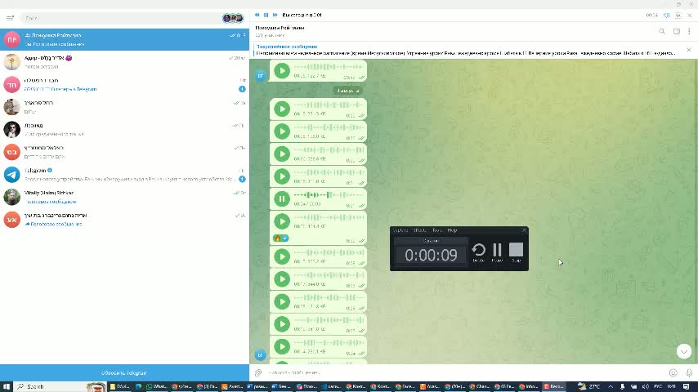
Task: Click the Telegram update banner
Action: coord(124,372)
